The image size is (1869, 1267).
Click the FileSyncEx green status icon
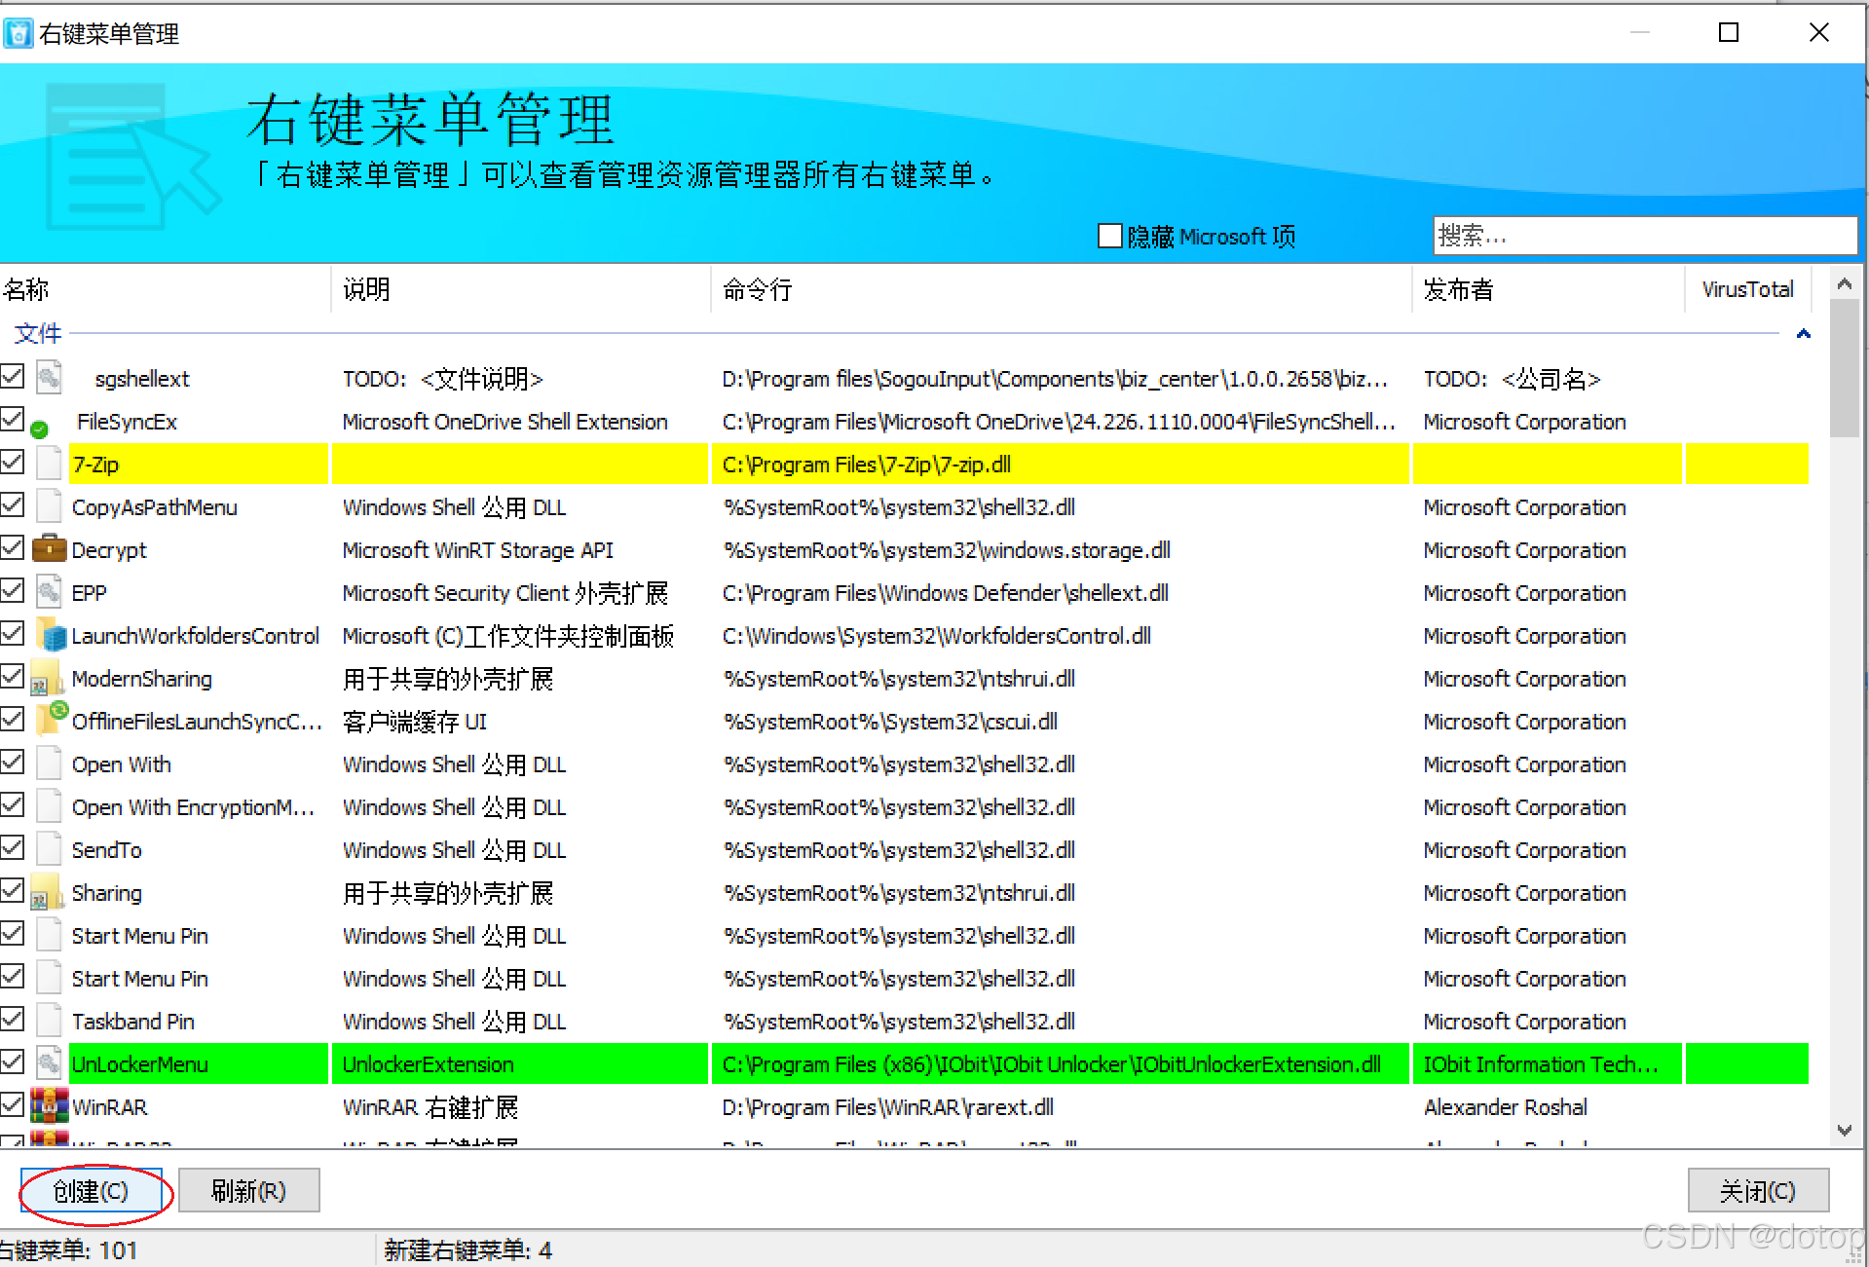point(39,429)
